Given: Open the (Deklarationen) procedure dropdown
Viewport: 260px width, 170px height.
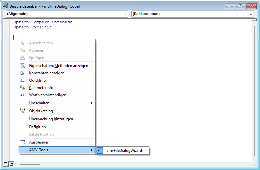Looking at the screenshot, I should tap(251, 14).
